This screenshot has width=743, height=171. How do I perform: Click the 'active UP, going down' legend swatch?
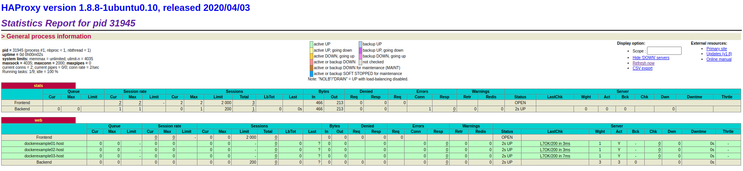[311, 50]
